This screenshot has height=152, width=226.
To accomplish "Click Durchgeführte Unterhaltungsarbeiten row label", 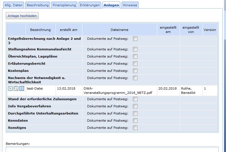I will coord(43,113).
